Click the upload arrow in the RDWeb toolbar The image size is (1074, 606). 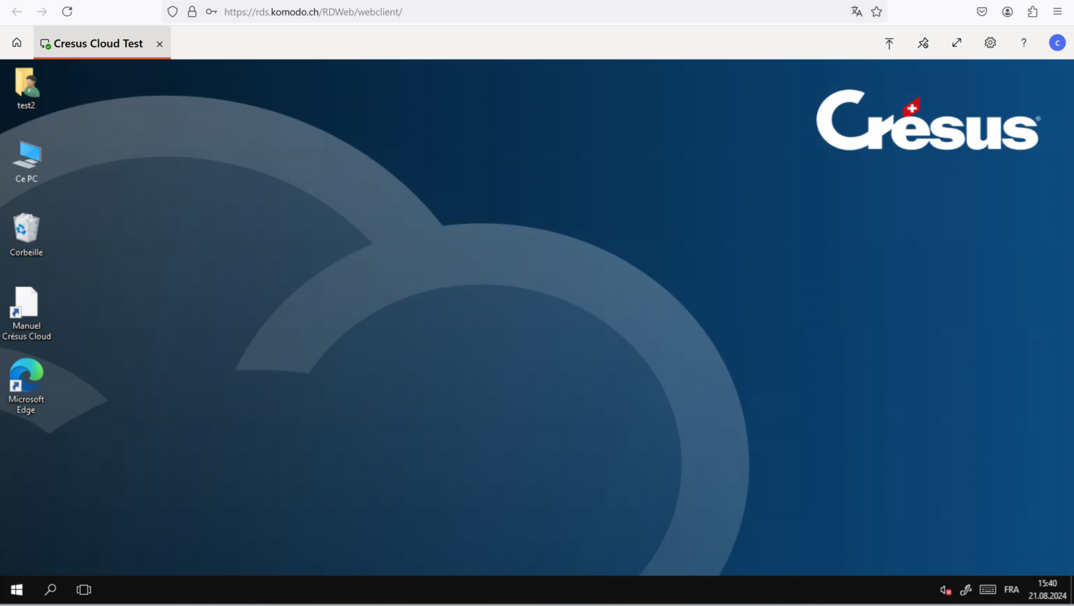pos(889,43)
